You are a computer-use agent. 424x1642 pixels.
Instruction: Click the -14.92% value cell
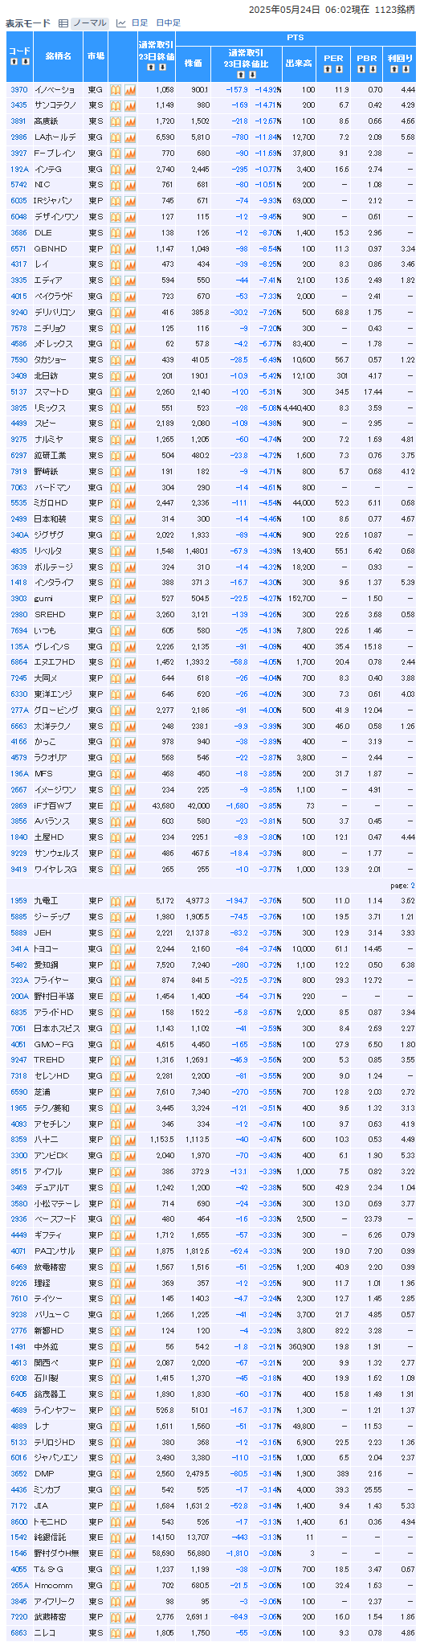tap(269, 89)
